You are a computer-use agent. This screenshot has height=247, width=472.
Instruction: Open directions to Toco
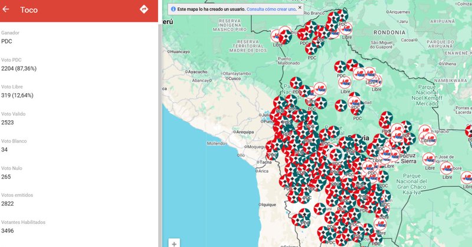144,9
